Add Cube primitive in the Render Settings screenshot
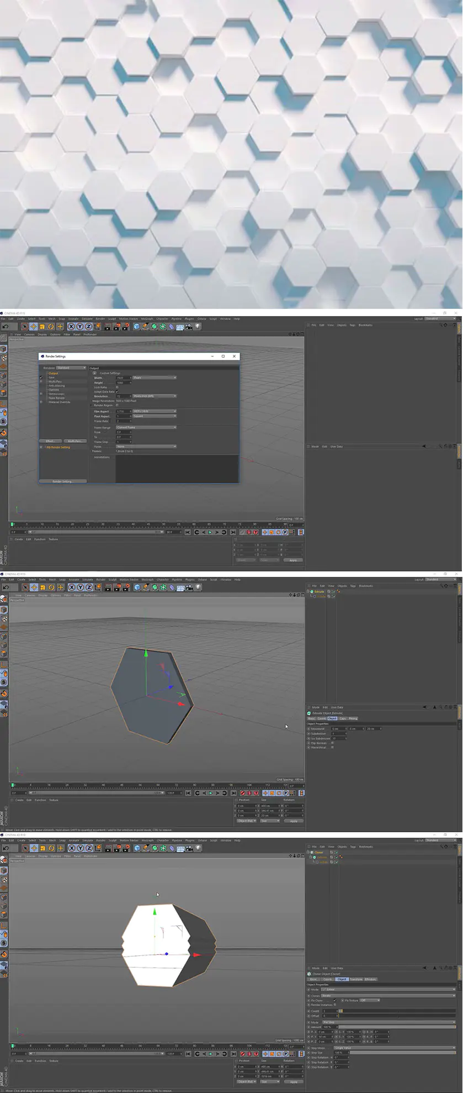 coord(136,327)
